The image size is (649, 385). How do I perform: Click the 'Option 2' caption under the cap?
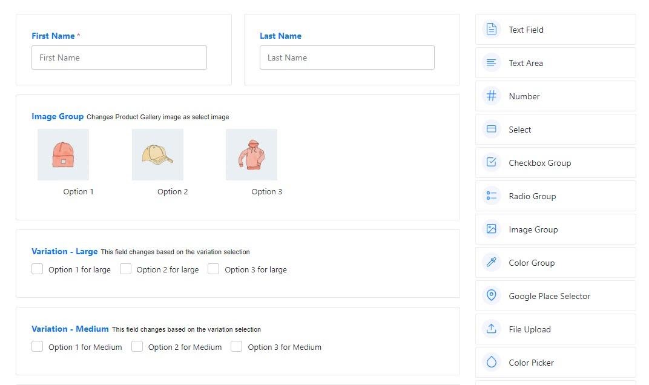173,192
